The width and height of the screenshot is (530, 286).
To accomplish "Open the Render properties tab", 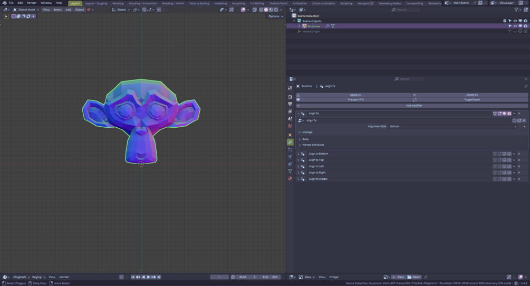I will (290, 97).
